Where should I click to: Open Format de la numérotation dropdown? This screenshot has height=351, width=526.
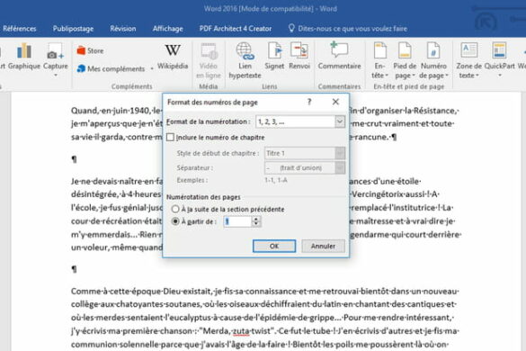click(x=340, y=121)
